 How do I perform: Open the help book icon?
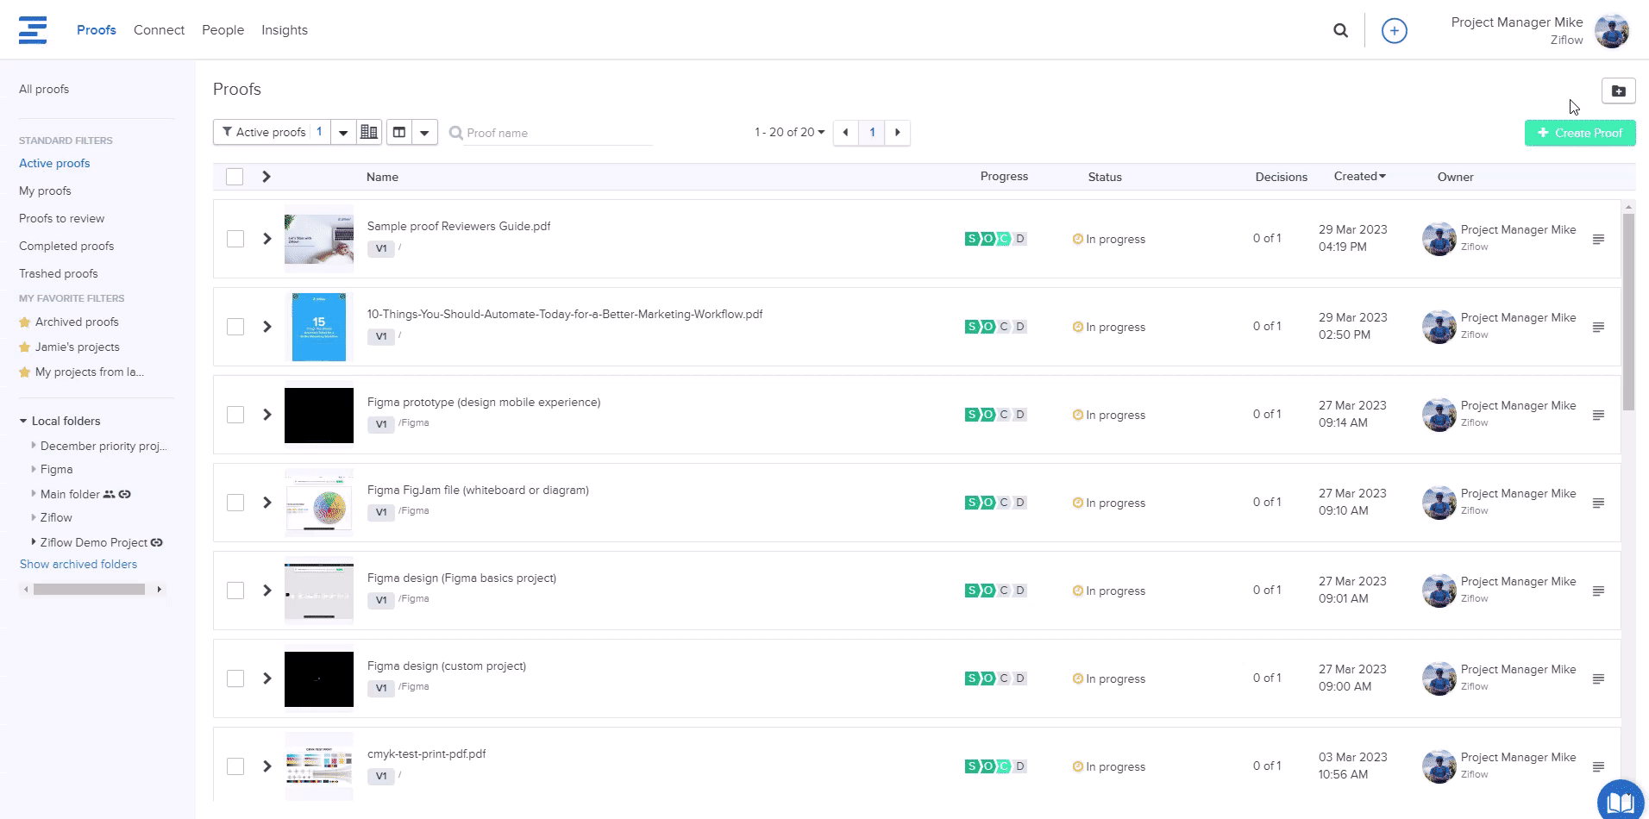click(x=1620, y=802)
